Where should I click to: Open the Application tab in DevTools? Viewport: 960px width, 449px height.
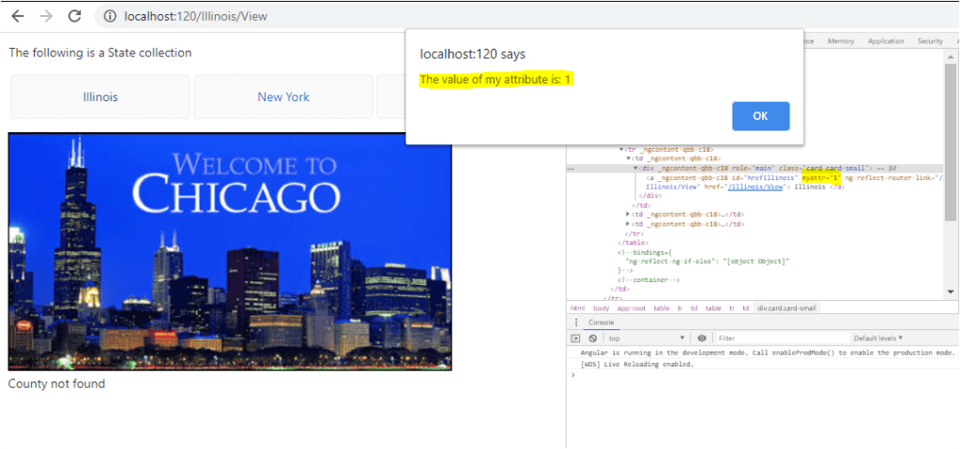885,41
